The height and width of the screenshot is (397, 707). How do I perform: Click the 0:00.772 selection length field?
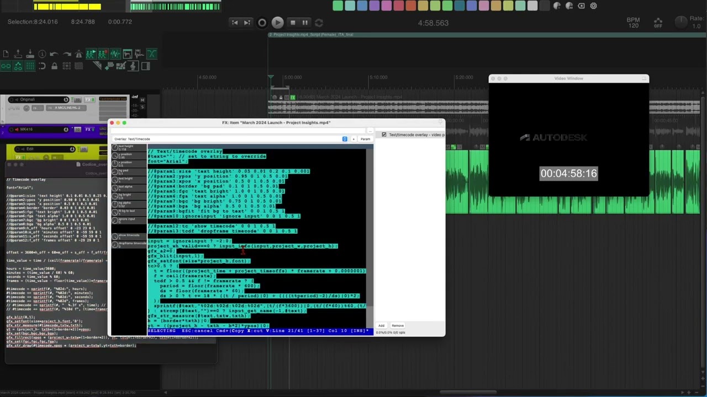tap(120, 22)
